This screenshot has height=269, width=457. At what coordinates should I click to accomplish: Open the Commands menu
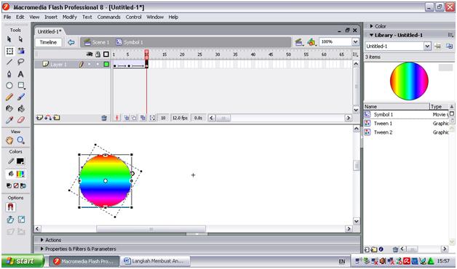(108, 17)
